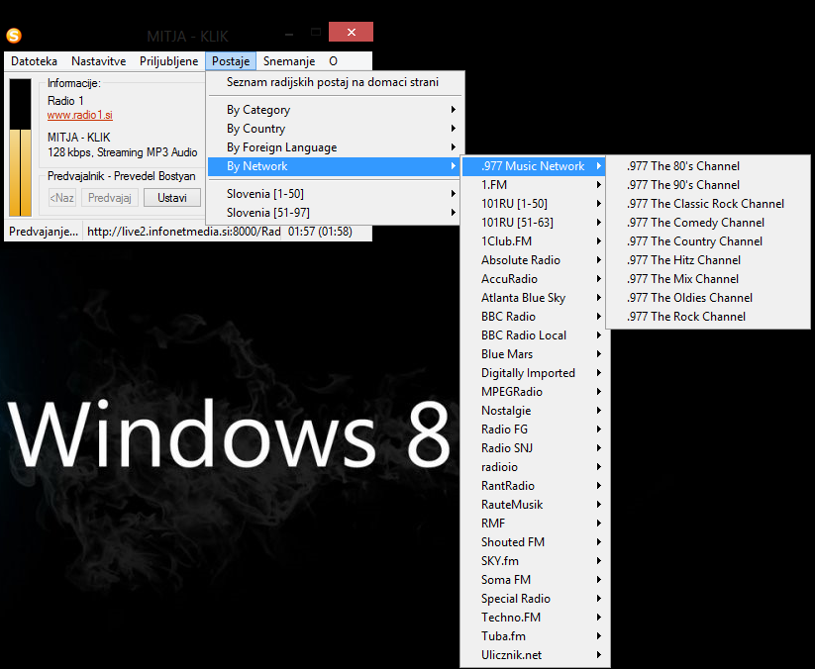Expand the 1Club.FM submenu

click(x=535, y=241)
